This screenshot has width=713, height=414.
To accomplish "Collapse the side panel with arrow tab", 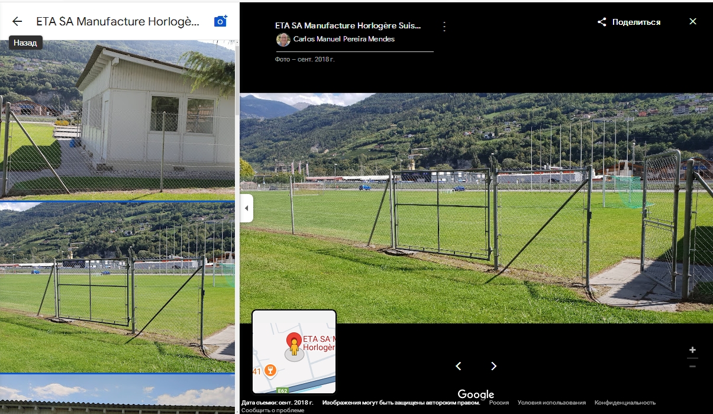I will 246,208.
